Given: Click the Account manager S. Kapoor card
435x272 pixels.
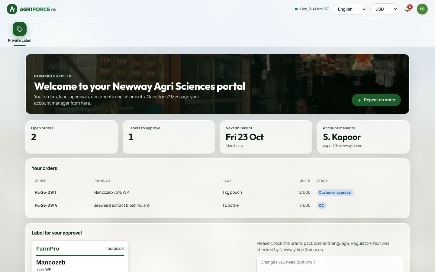Looking at the screenshot, I should click(363, 137).
